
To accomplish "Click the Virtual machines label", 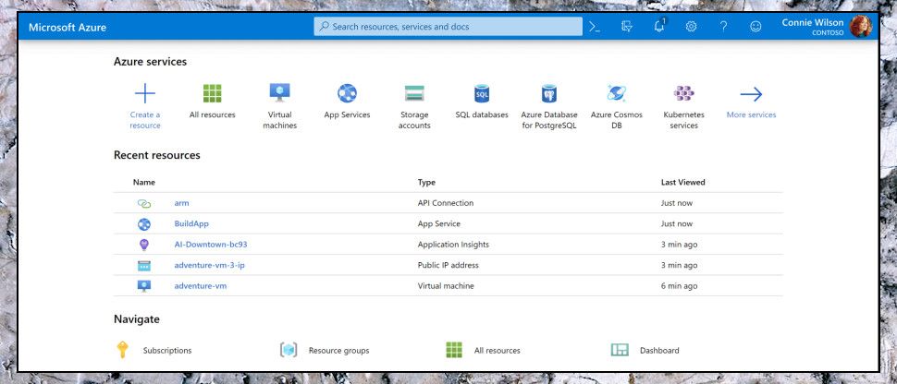I will pyautogui.click(x=280, y=120).
